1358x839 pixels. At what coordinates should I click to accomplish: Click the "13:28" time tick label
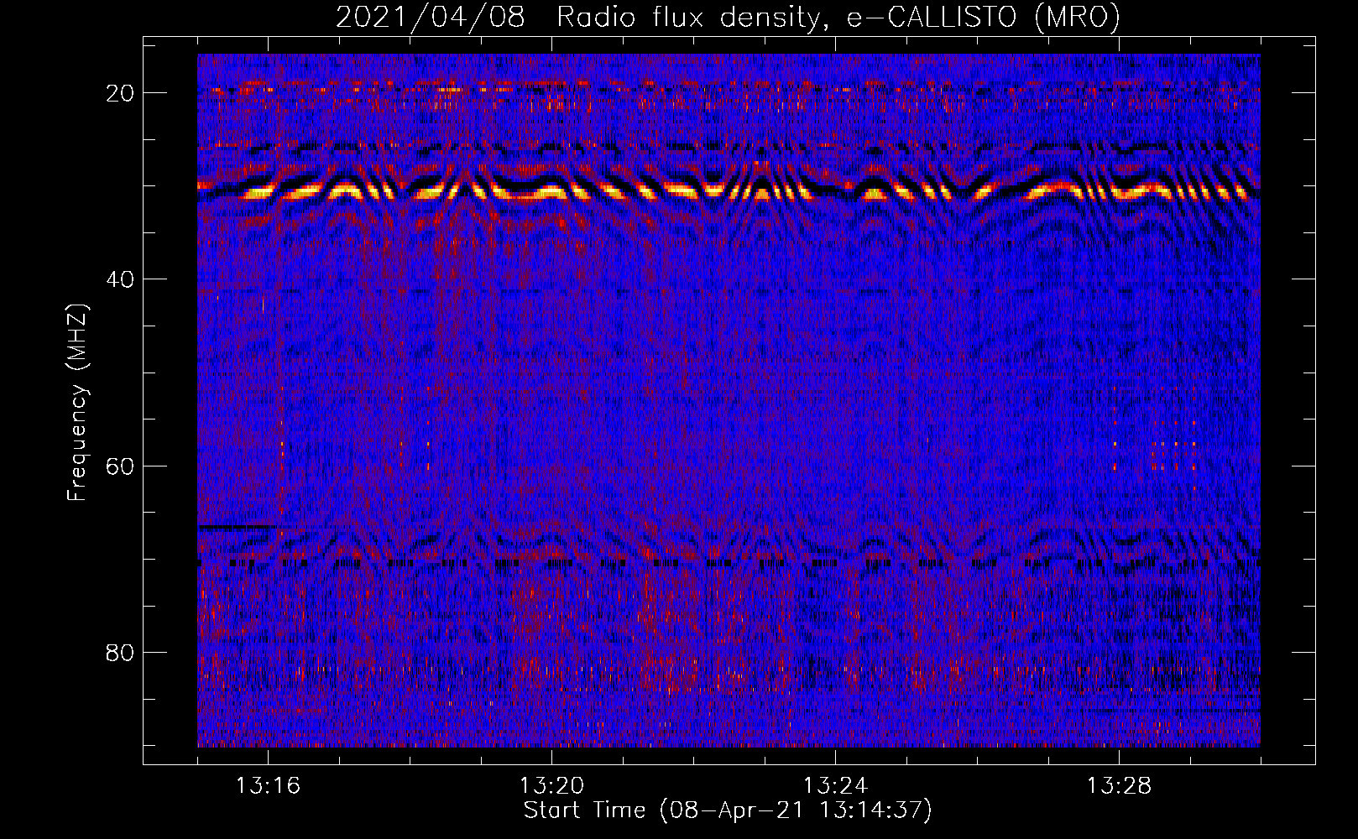point(1119,786)
